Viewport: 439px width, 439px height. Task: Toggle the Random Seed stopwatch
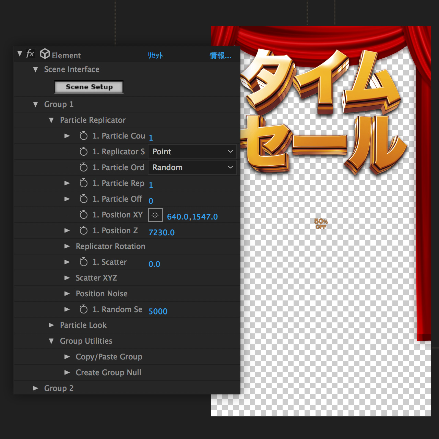tap(83, 309)
